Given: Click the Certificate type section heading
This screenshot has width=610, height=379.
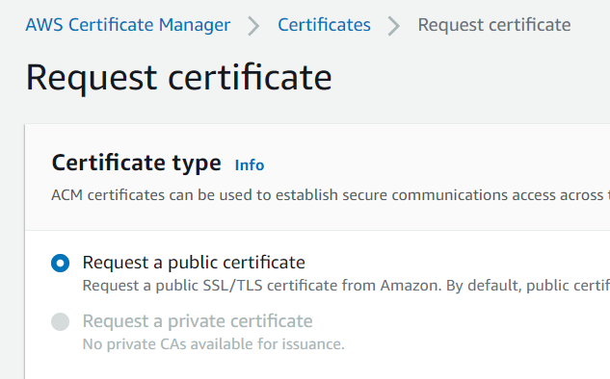Looking at the screenshot, I should point(137,163).
